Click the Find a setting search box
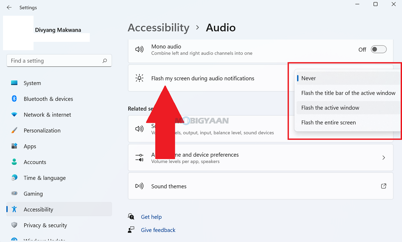The width and height of the screenshot is (402, 242). click(x=59, y=61)
